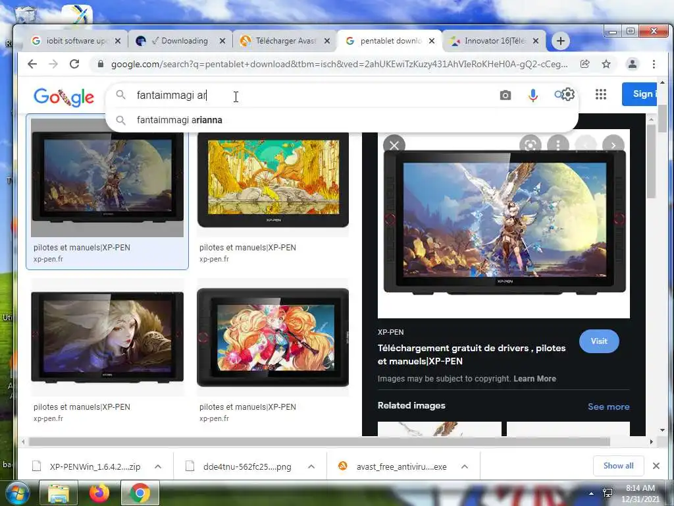Screen dimensions: 674x506
Task: Expand options for XP-PENWin zip download
Action: coord(158,466)
